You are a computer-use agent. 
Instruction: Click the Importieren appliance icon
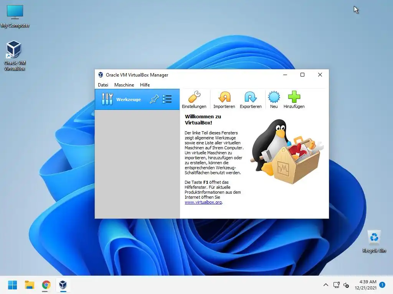coord(224,100)
